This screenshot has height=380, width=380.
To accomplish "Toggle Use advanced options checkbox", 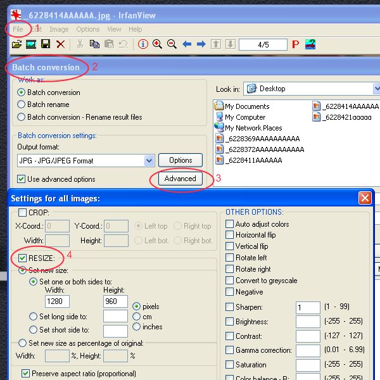I will click(x=22, y=179).
